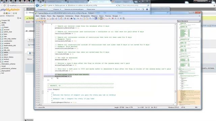Viewport: 216px width, 121px height.
Task: Click the Windows (CR LF) status bar field
Action: [173, 107]
